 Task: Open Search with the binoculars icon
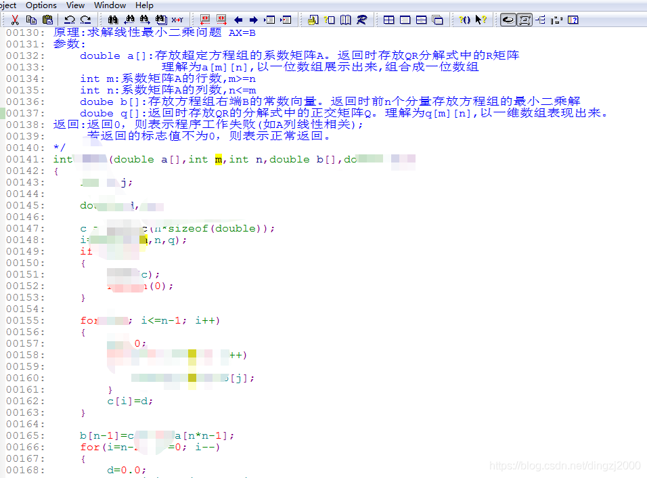click(112, 20)
